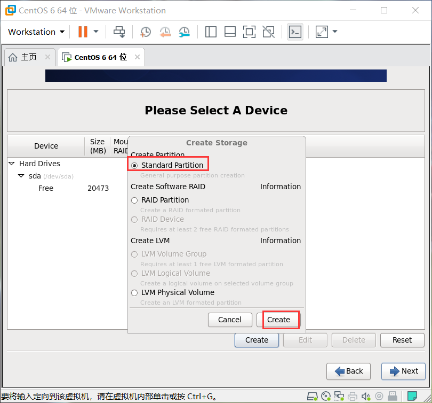Click the home icon on the 主页 tab
432x403 pixels.
click(13, 57)
